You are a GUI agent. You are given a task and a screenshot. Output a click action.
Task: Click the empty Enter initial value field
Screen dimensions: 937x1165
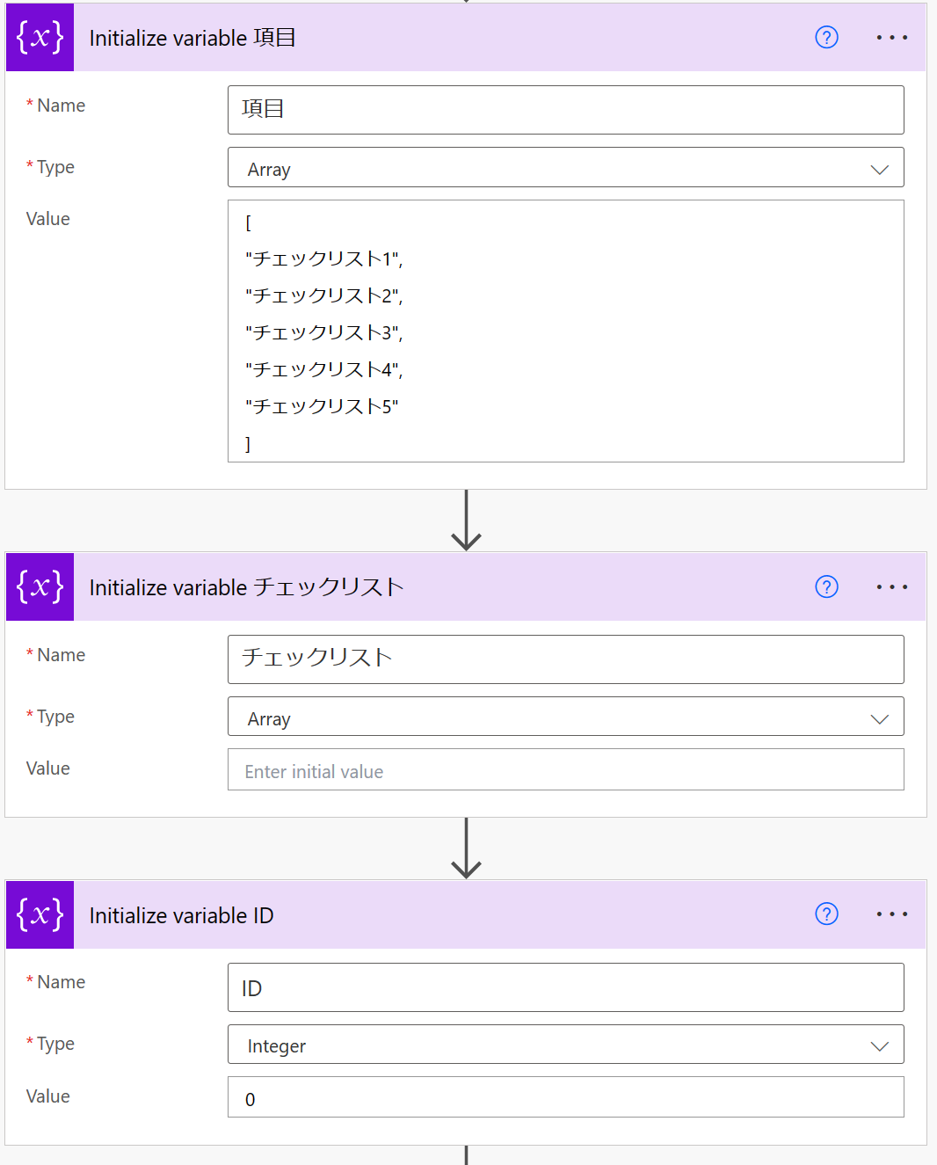pyautogui.click(x=565, y=769)
